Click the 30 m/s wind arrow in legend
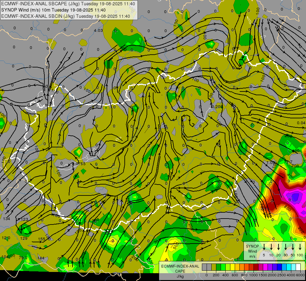 (x=285, y=247)
